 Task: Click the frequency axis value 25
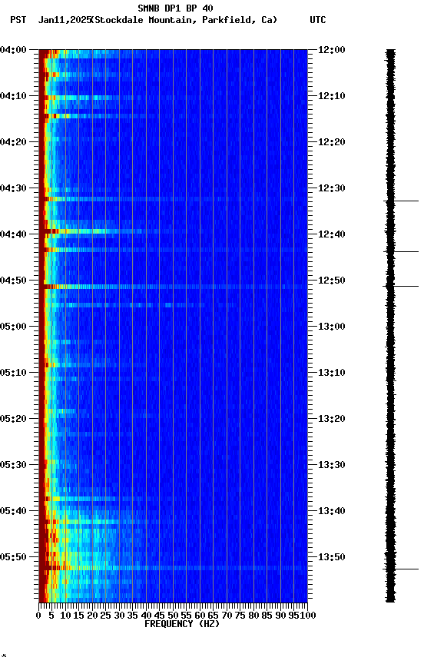(x=105, y=616)
